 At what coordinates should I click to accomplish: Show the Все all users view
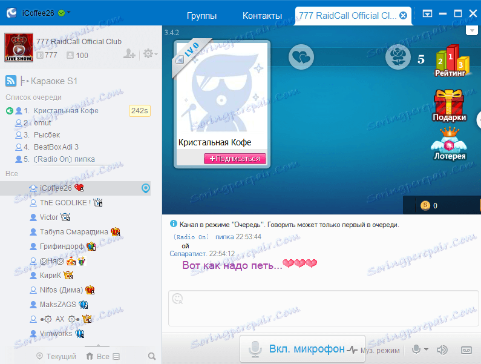point(98,356)
